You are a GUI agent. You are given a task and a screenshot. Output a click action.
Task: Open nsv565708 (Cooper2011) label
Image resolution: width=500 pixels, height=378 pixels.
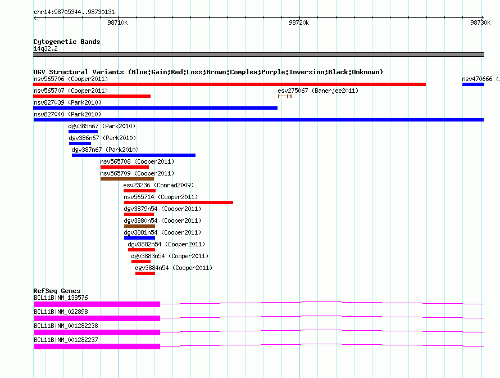point(137,161)
